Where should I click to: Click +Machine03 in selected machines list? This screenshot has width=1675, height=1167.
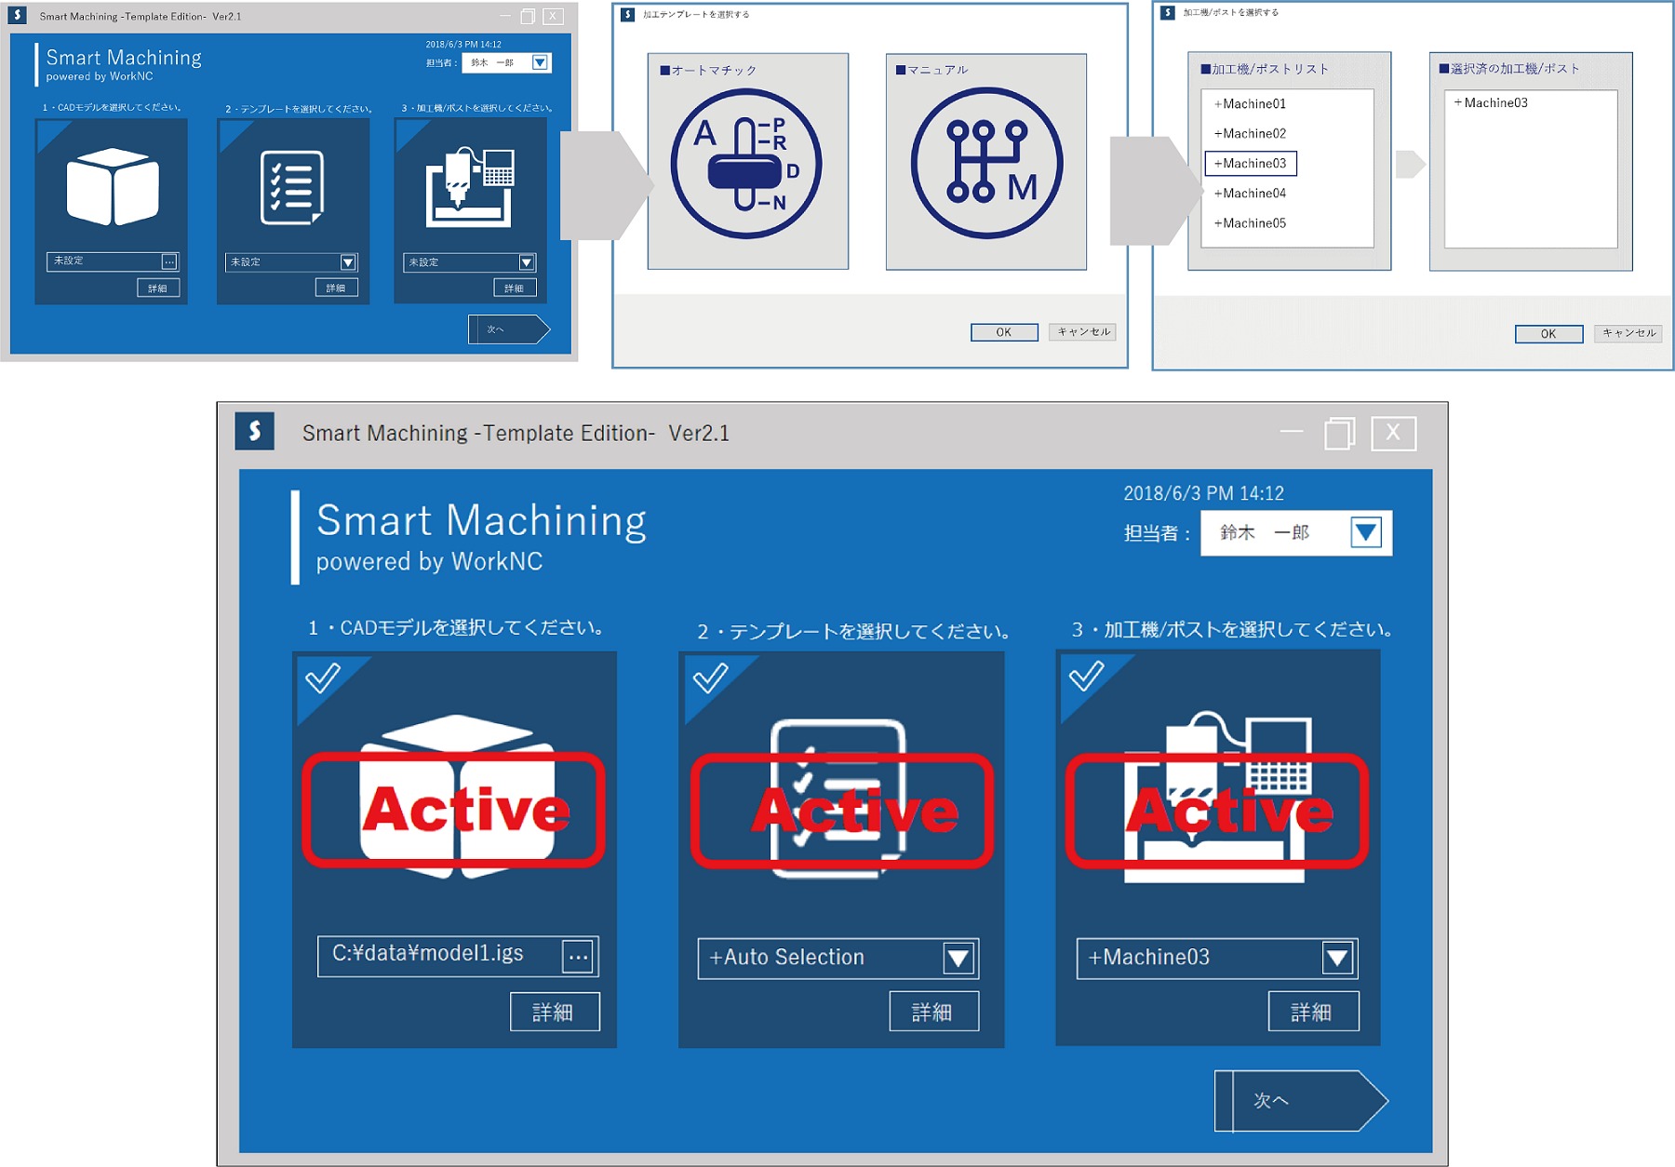[1491, 102]
